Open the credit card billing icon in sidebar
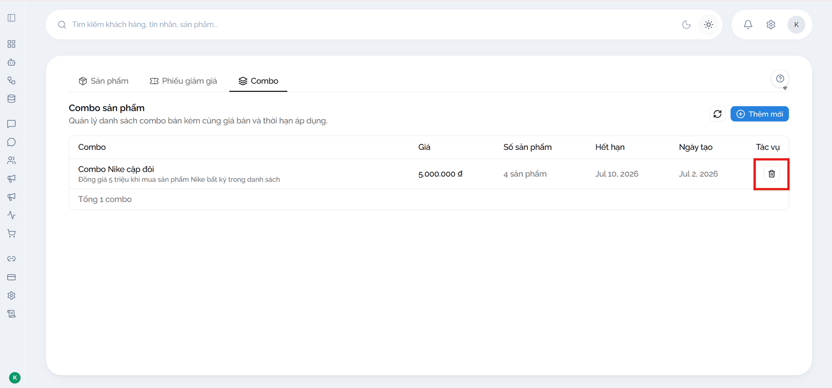The image size is (832, 388). (12, 277)
